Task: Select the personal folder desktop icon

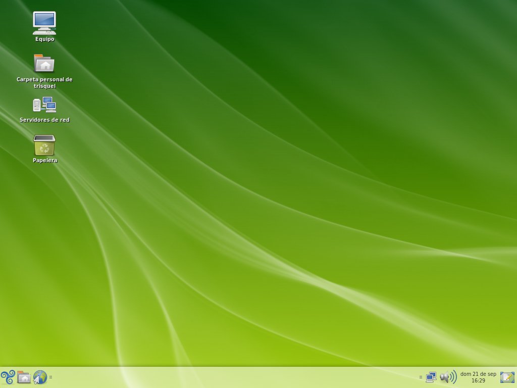Action: pyautogui.click(x=44, y=64)
